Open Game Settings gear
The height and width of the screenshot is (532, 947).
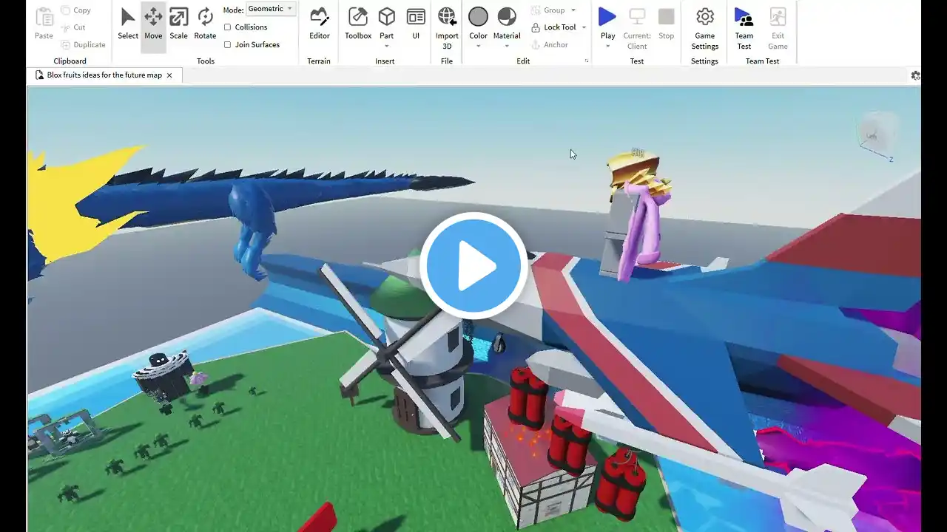(705, 28)
